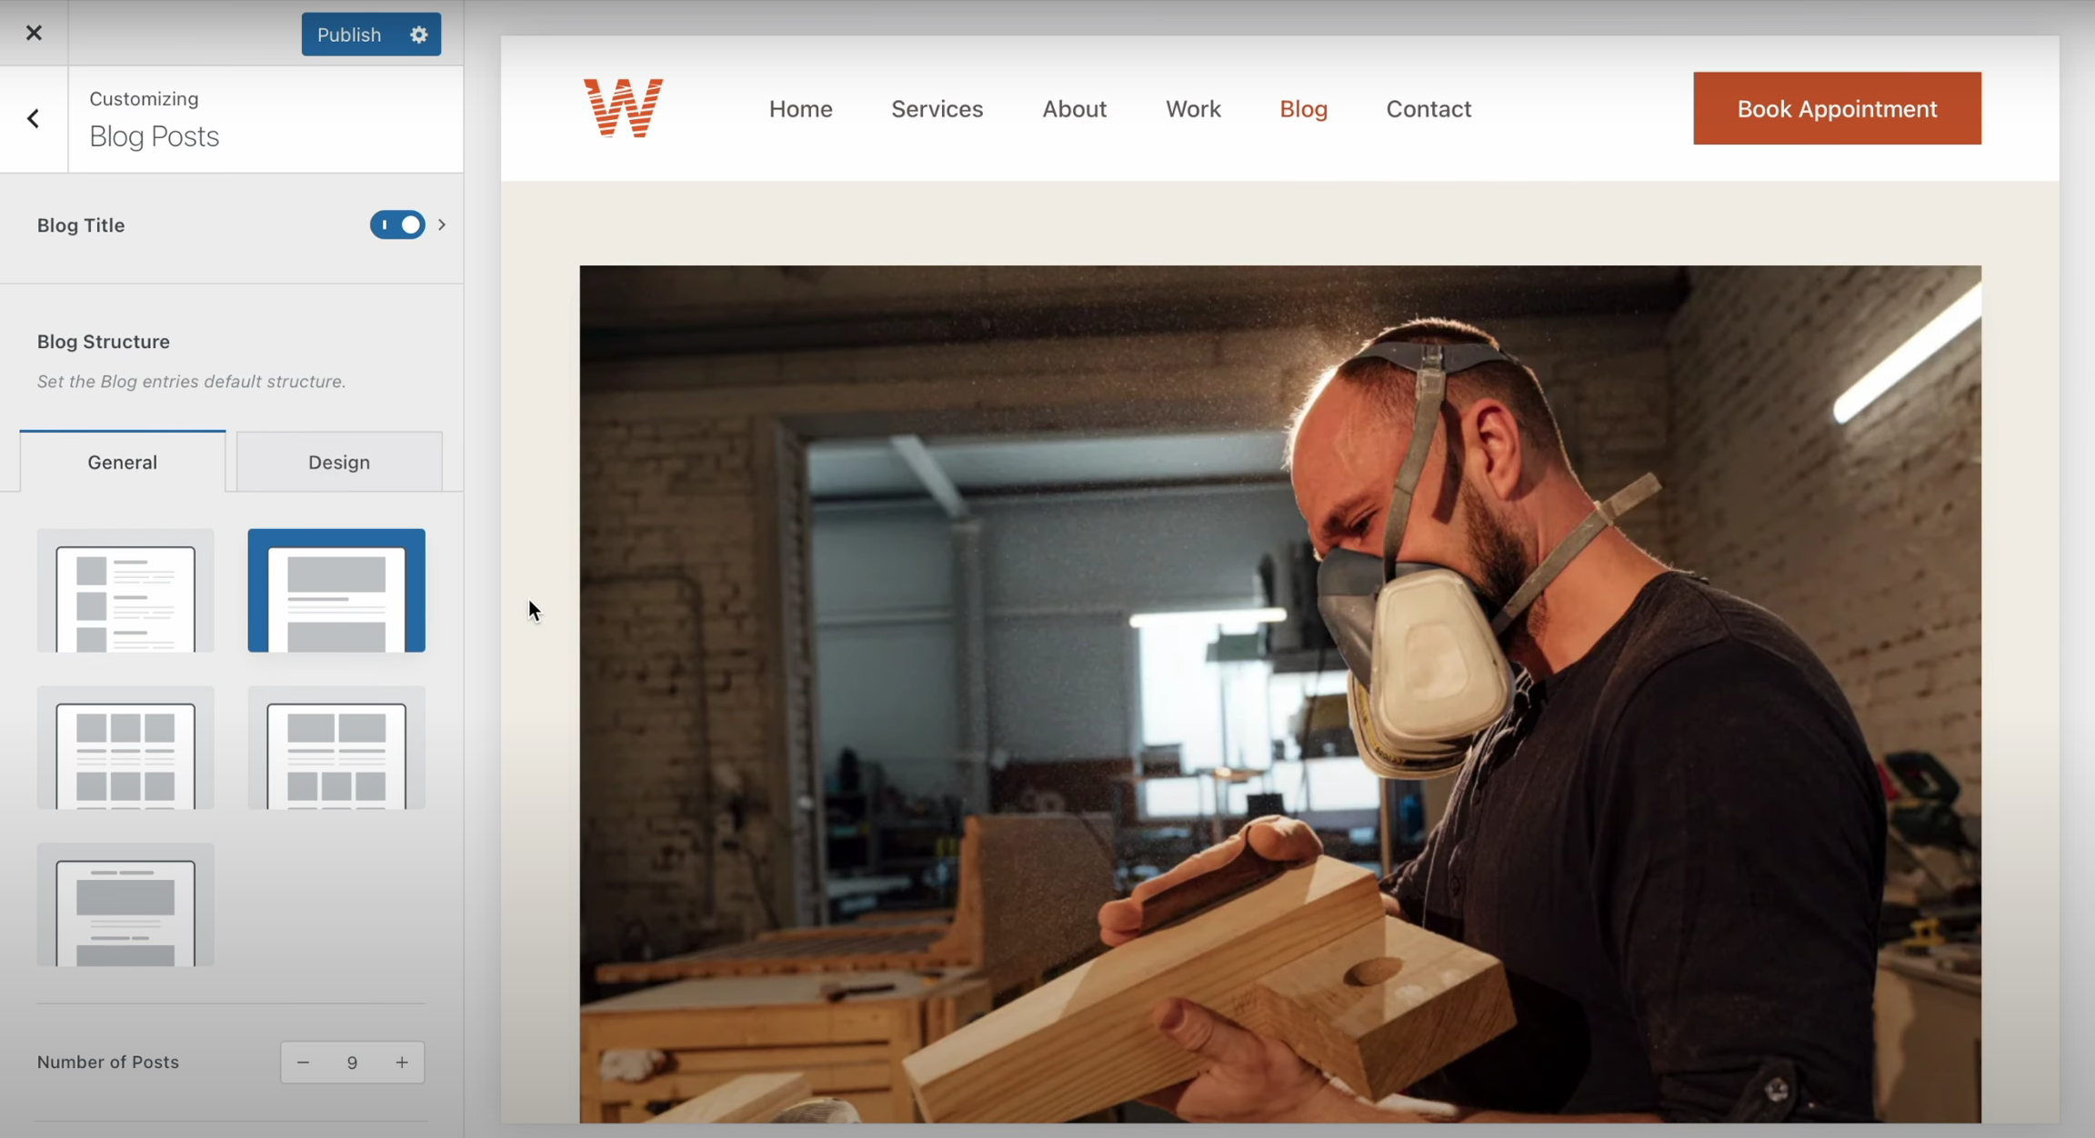The width and height of the screenshot is (2095, 1138).
Task: Select the list layout with left thumbnails
Action: coord(125,591)
